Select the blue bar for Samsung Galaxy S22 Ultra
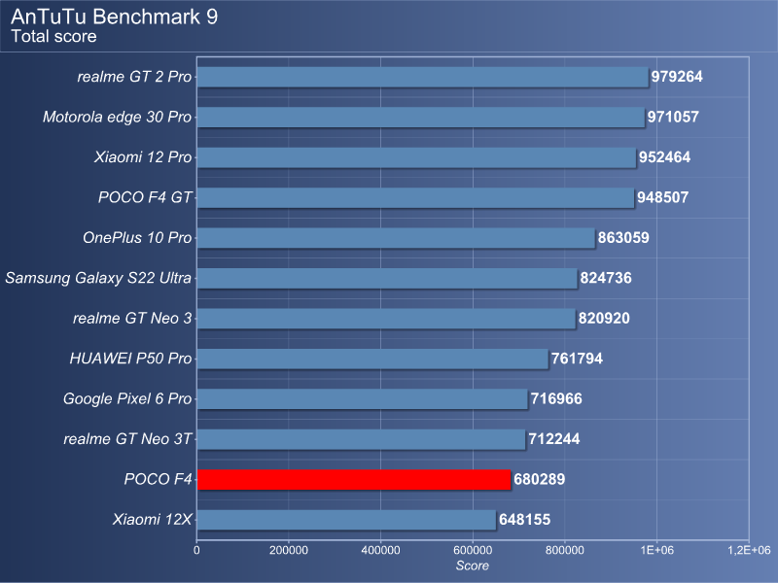Image resolution: width=778 pixels, height=583 pixels. point(387,278)
